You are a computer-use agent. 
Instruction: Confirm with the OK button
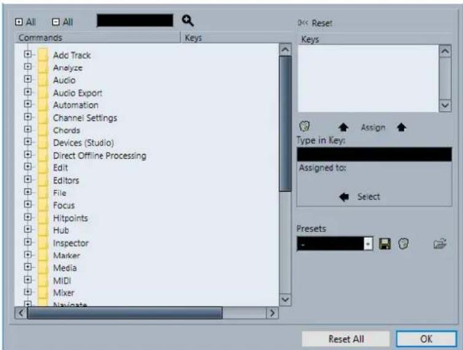pos(426,339)
